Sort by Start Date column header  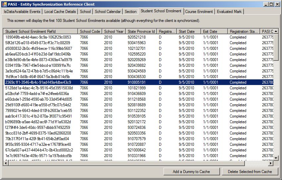click(x=188, y=32)
